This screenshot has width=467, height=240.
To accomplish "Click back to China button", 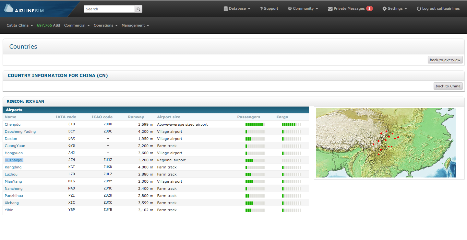I will click(448, 86).
